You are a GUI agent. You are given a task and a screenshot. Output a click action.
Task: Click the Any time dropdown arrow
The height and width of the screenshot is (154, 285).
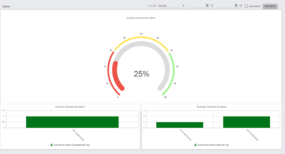pos(183,6)
